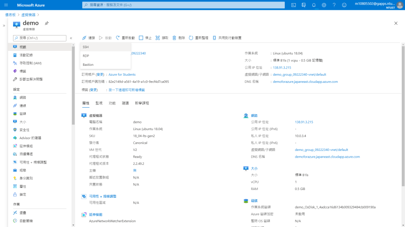The height and width of the screenshot is (227, 405).
Task: Focus the resource menu search box
Action: click(40, 38)
